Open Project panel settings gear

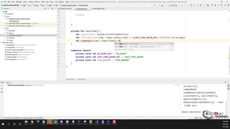click(52, 9)
